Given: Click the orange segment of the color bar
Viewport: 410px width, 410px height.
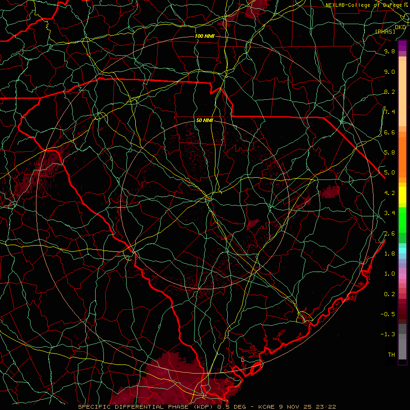Looking at the screenshot, I should click(402, 157).
